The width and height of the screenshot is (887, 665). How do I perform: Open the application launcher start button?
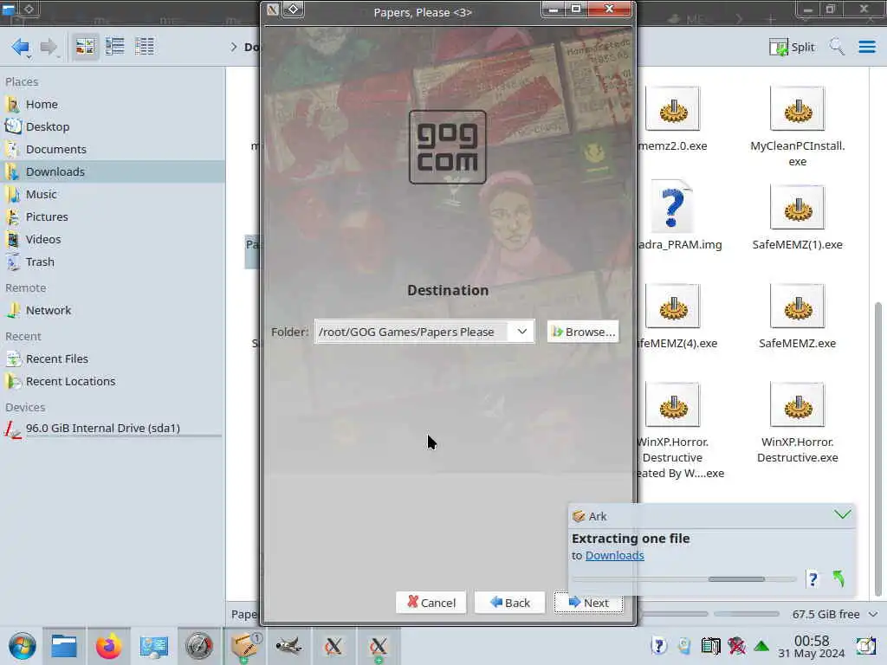[x=22, y=646]
